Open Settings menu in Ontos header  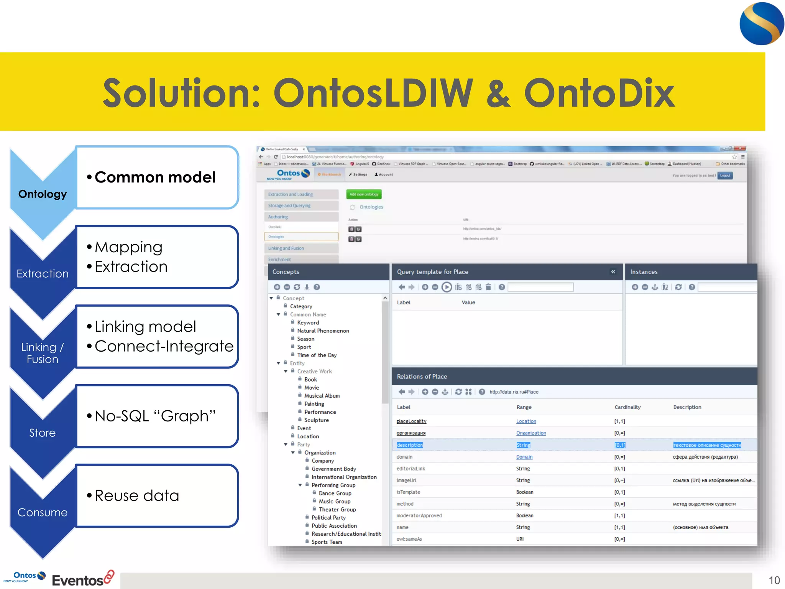[358, 174]
